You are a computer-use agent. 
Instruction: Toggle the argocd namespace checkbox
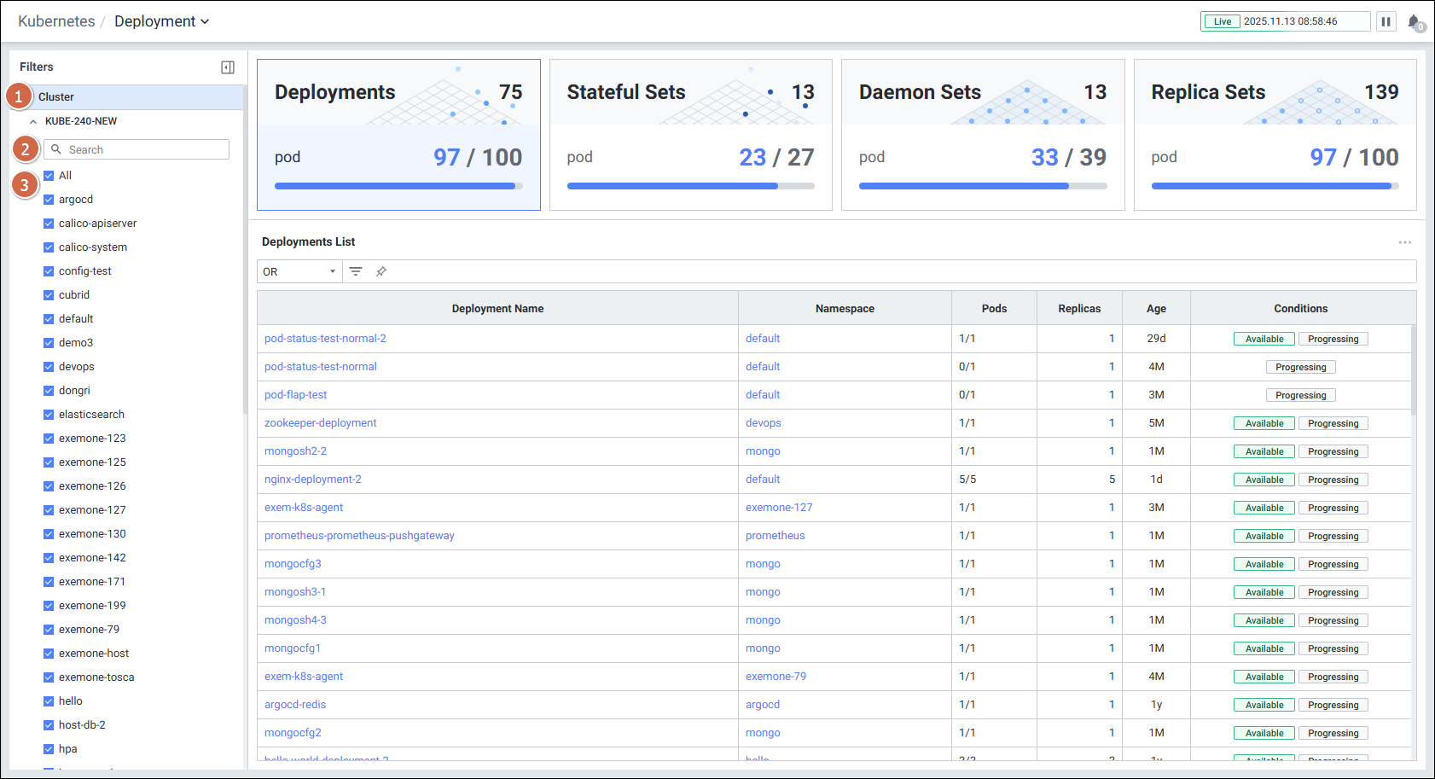click(x=49, y=200)
